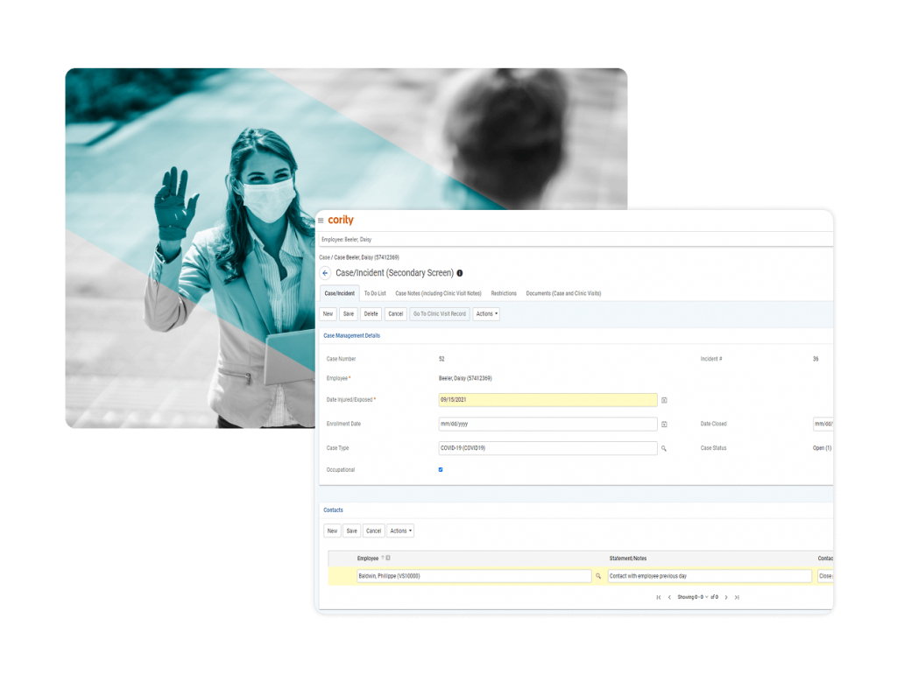The height and width of the screenshot is (681, 897).
Task: Click the Cority logo
Action: (x=342, y=220)
